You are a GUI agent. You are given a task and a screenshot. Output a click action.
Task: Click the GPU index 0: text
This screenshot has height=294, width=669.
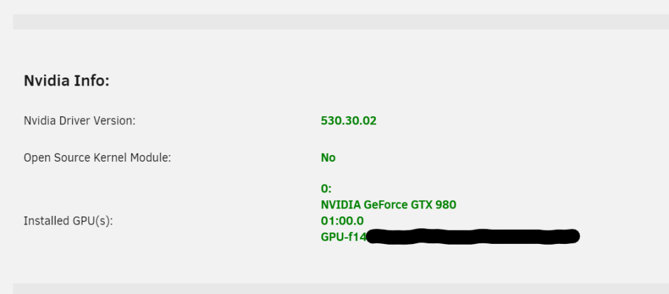(326, 188)
